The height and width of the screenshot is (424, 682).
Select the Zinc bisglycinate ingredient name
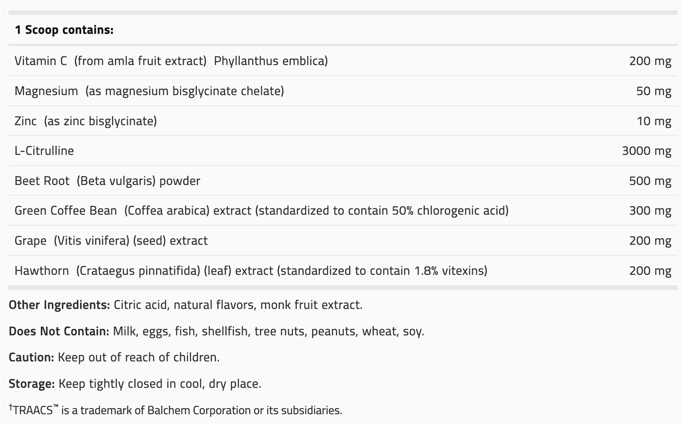tap(85, 121)
